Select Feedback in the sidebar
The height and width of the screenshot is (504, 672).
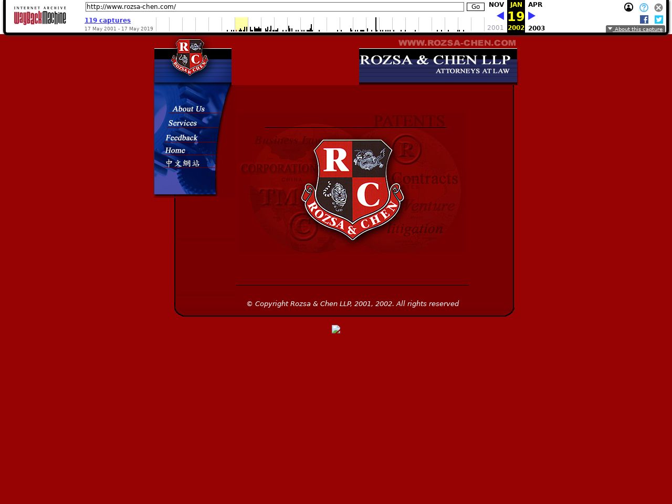tap(182, 138)
